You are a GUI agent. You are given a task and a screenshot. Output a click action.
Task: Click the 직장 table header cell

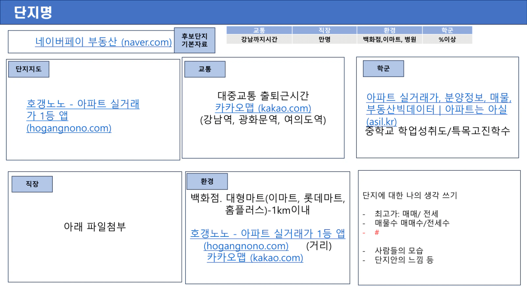click(325, 30)
